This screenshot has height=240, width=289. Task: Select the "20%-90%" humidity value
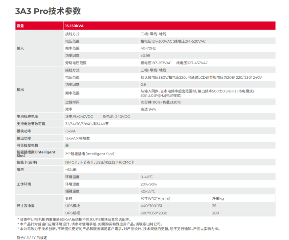click(149, 184)
